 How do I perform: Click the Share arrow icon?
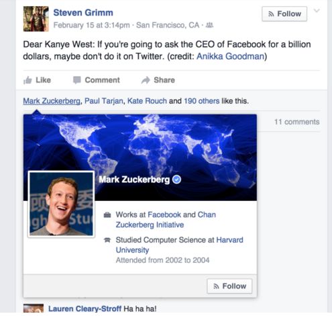click(x=146, y=80)
